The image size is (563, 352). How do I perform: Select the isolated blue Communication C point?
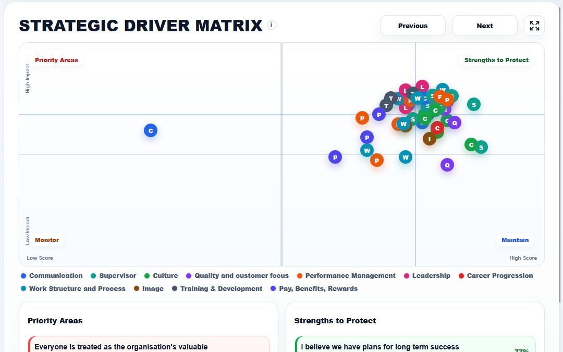click(151, 131)
